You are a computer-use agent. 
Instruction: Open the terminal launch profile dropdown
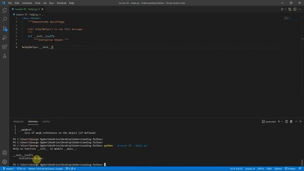tap(282, 122)
